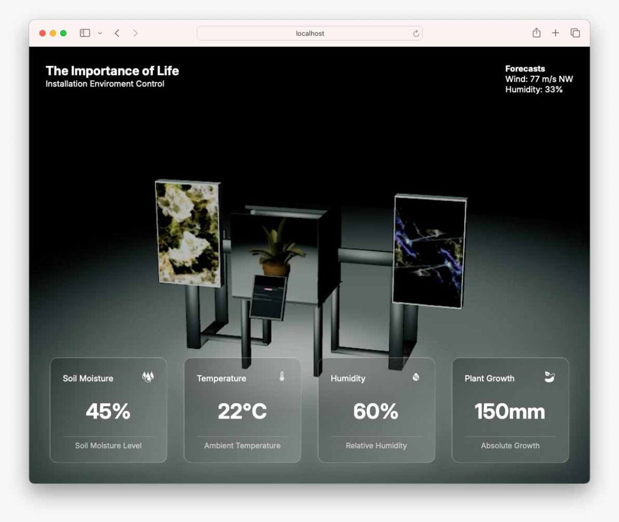
Task: Click the 22°C temperature value
Action: [242, 412]
